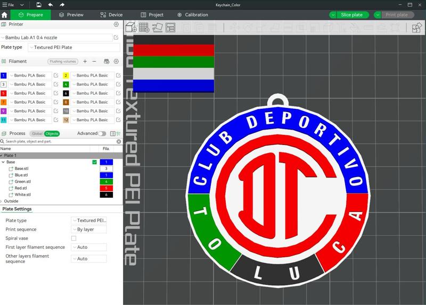
Task: Switch to the Calibration tab
Action: point(193,15)
